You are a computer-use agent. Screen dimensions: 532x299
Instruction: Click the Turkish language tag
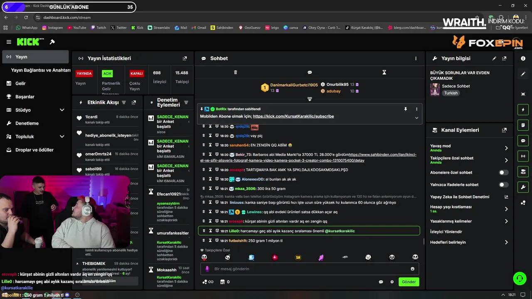(x=451, y=93)
